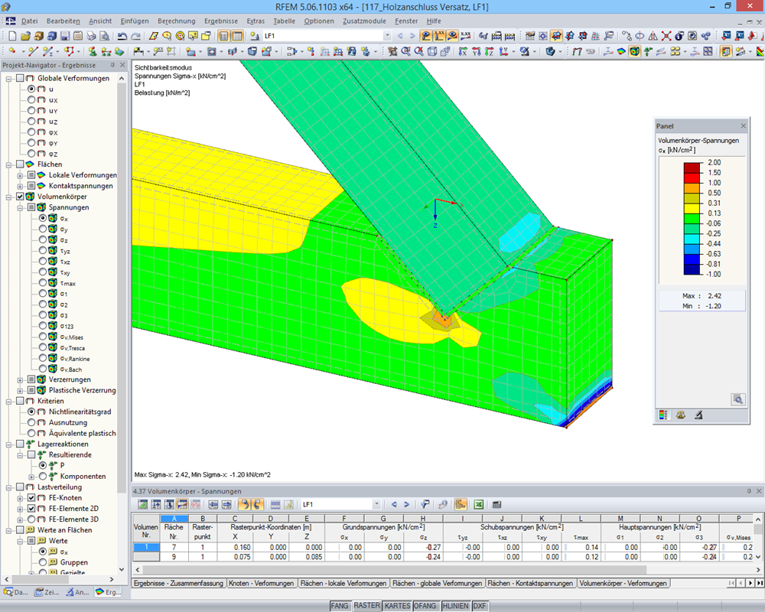765x612 pixels.
Task: Click the dark blue -1.00 legend color
Action: [x=692, y=269]
